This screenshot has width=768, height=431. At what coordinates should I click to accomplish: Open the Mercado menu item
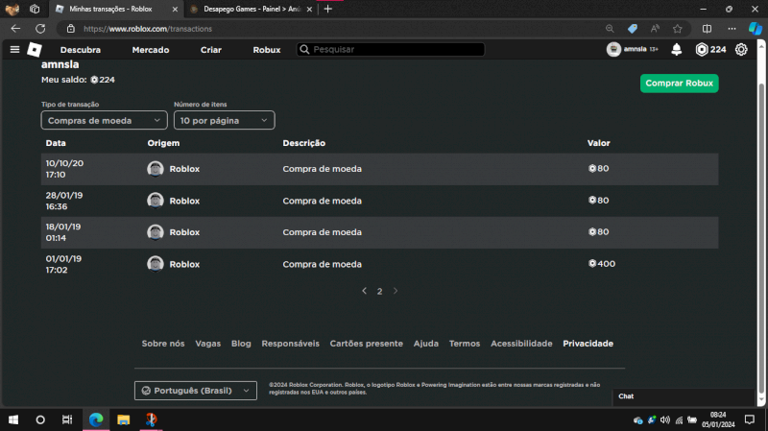click(151, 50)
